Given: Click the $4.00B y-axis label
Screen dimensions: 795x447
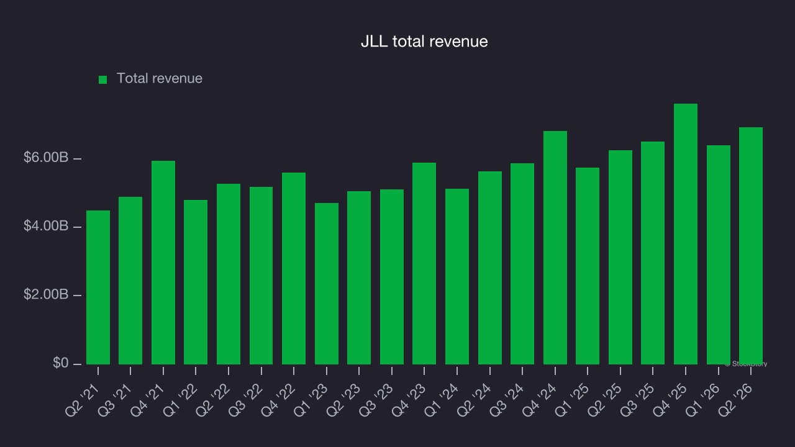Looking at the screenshot, I should pyautogui.click(x=46, y=227).
